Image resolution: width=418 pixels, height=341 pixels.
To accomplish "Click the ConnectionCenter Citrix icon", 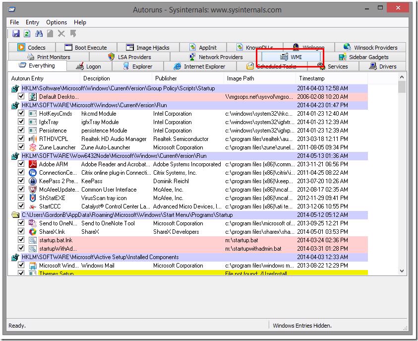I will 33,173.
